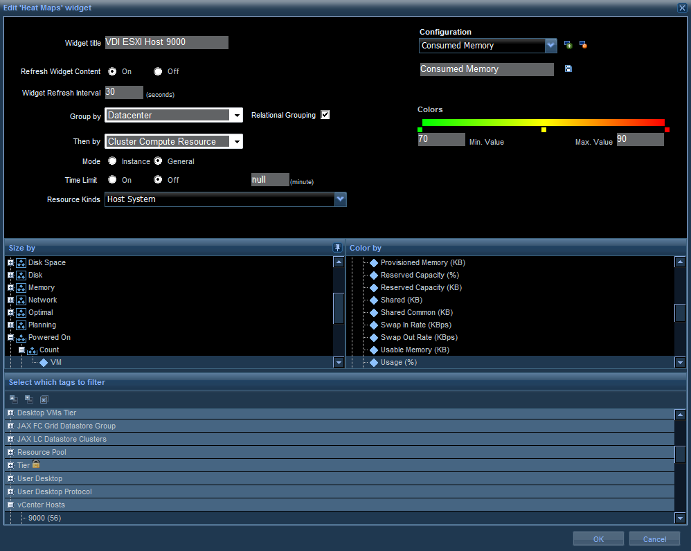Viewport: 691px width, 551px height.
Task: Click the add configuration icon
Action: tap(568, 45)
